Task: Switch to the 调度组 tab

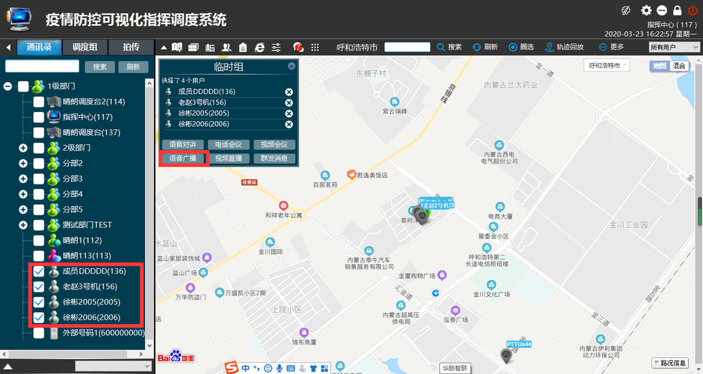Action: point(85,47)
